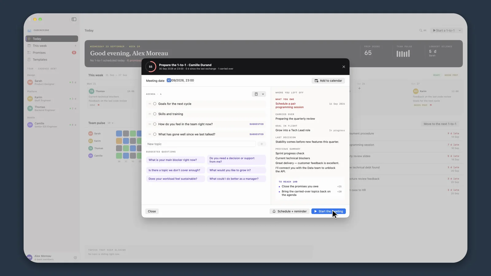Click the plus button beside New topic

tap(262, 144)
